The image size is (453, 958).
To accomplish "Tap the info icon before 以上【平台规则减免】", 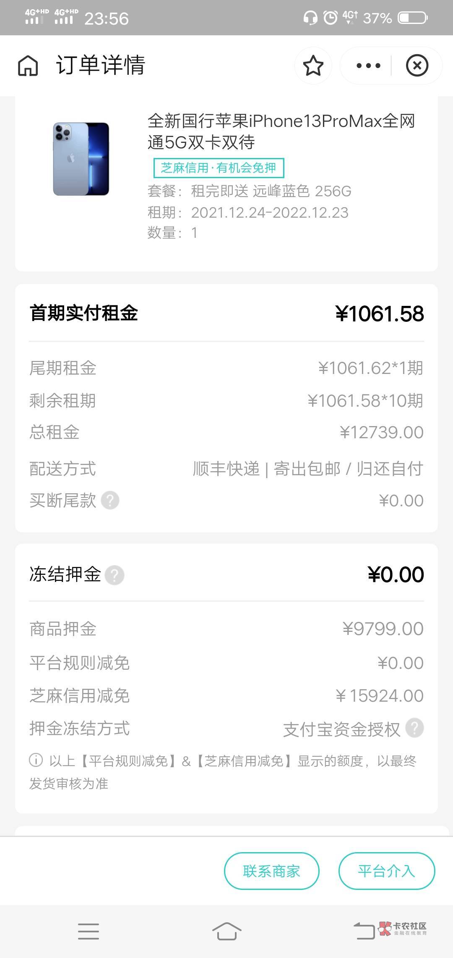I will 36,760.
